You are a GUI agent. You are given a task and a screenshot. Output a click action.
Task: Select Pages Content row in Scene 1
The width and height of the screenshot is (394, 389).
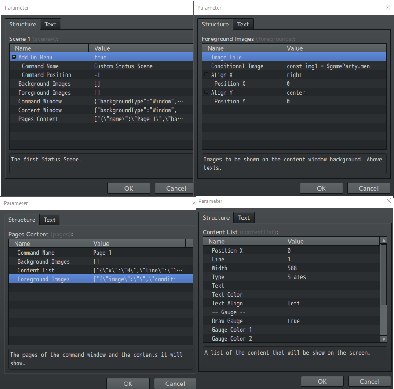(102, 119)
